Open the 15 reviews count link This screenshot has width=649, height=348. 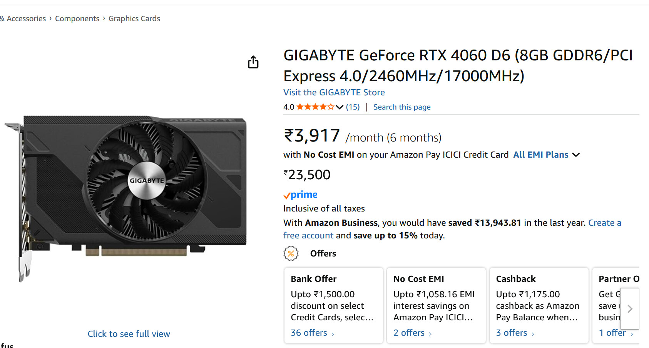coord(353,107)
